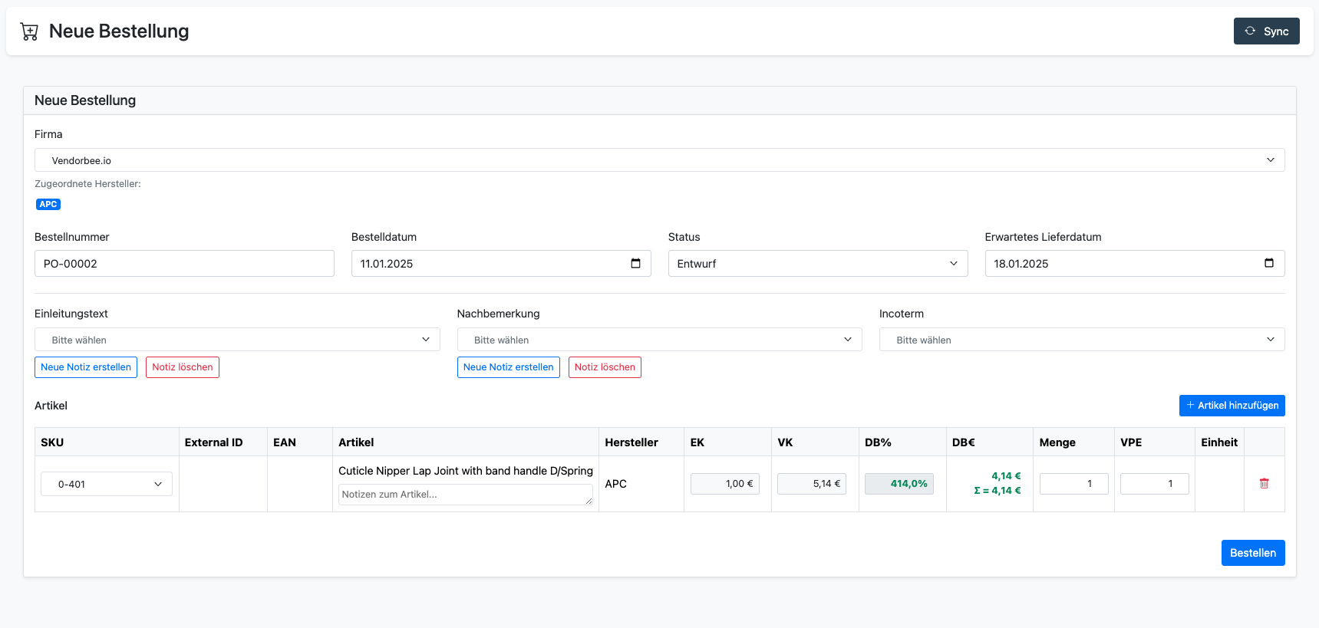This screenshot has width=1319, height=628.
Task: Click Notiz löschen under Nachbemerkung
Action: 605,367
